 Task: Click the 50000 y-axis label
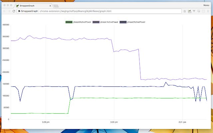(x=6, y=107)
